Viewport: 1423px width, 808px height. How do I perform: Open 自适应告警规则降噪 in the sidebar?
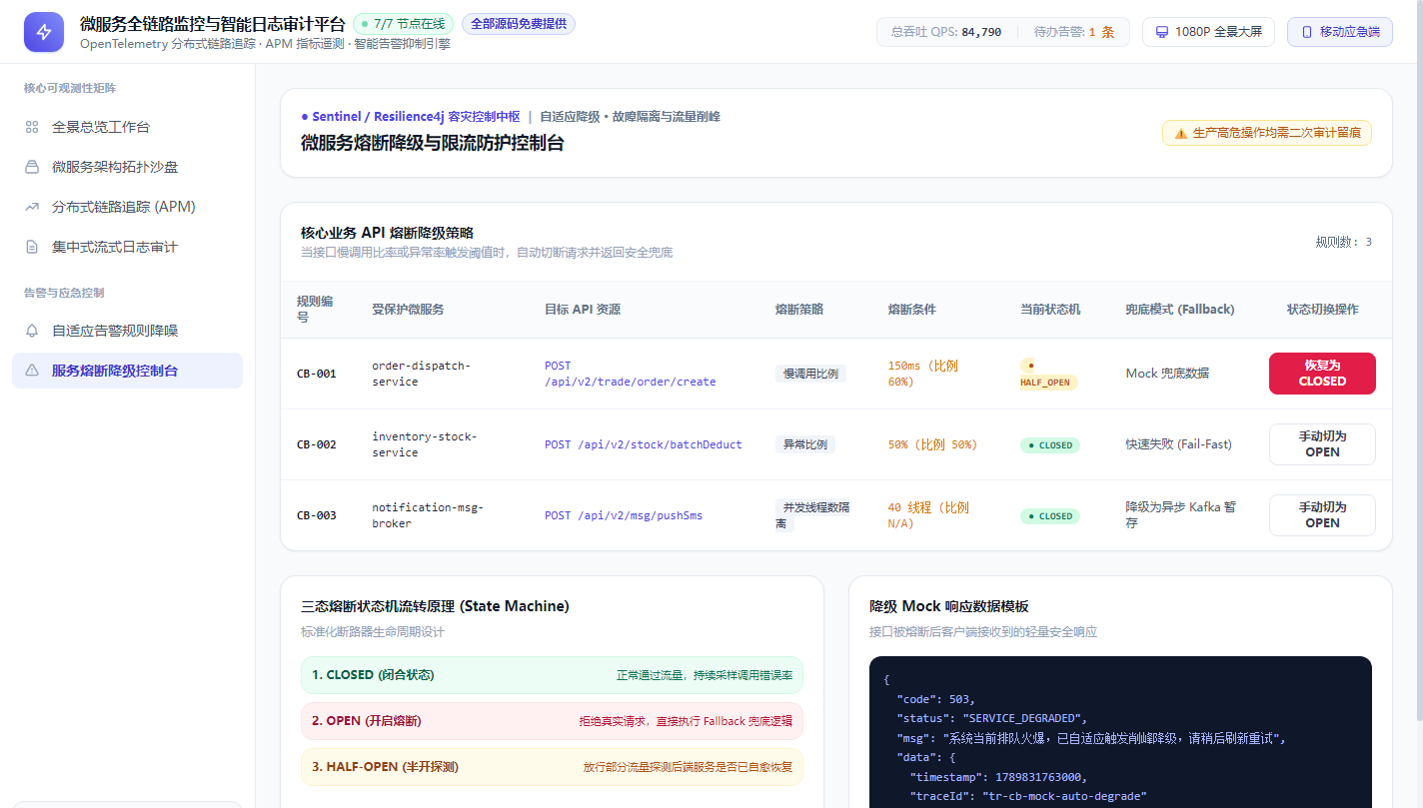point(127,331)
